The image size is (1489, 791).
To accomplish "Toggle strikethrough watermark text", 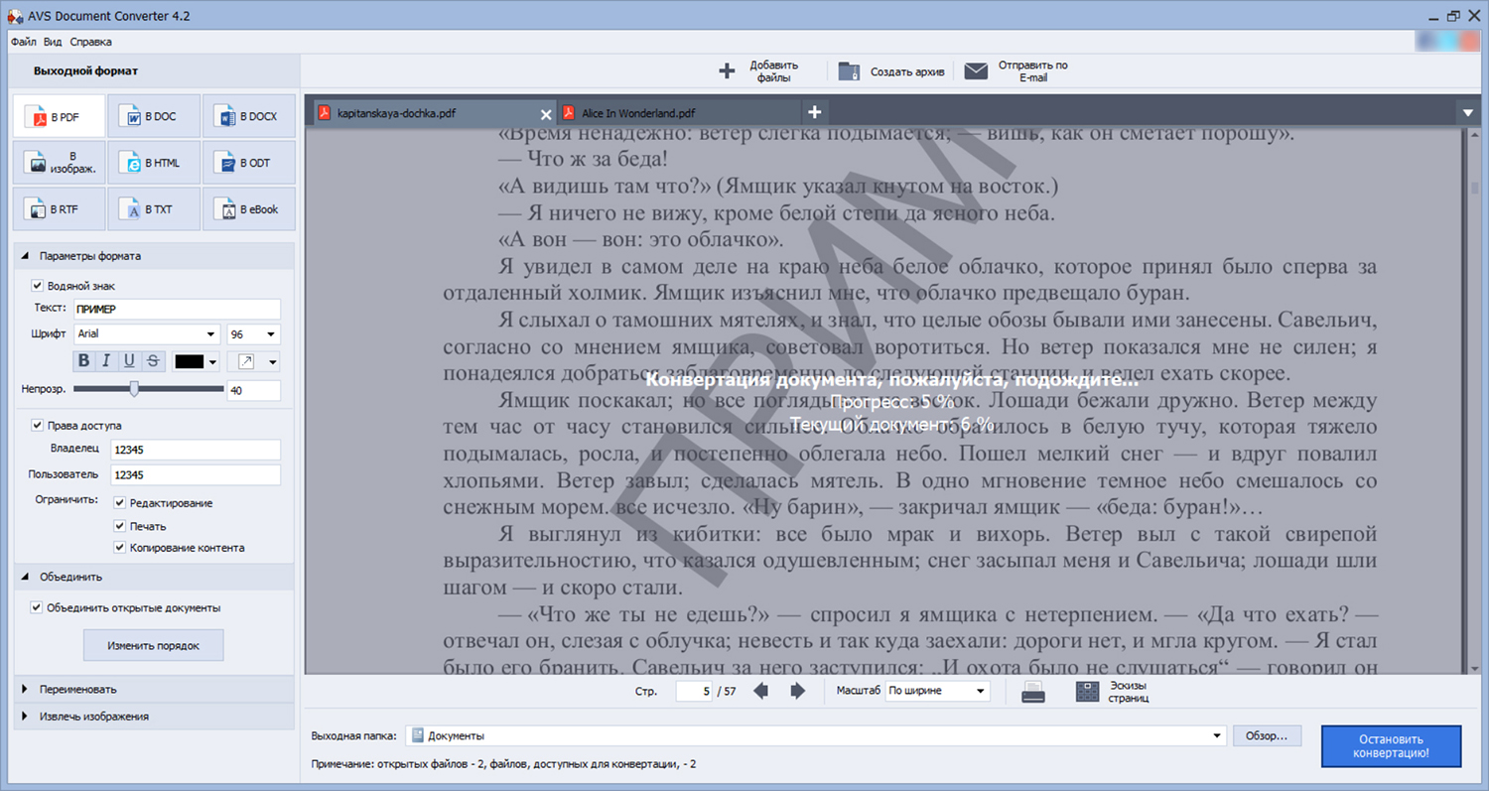I will [x=152, y=360].
